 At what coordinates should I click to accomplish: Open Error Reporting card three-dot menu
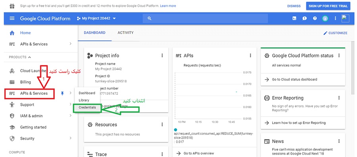(x=339, y=98)
